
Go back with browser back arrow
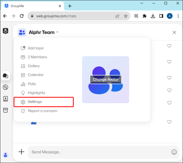pos(5,16)
